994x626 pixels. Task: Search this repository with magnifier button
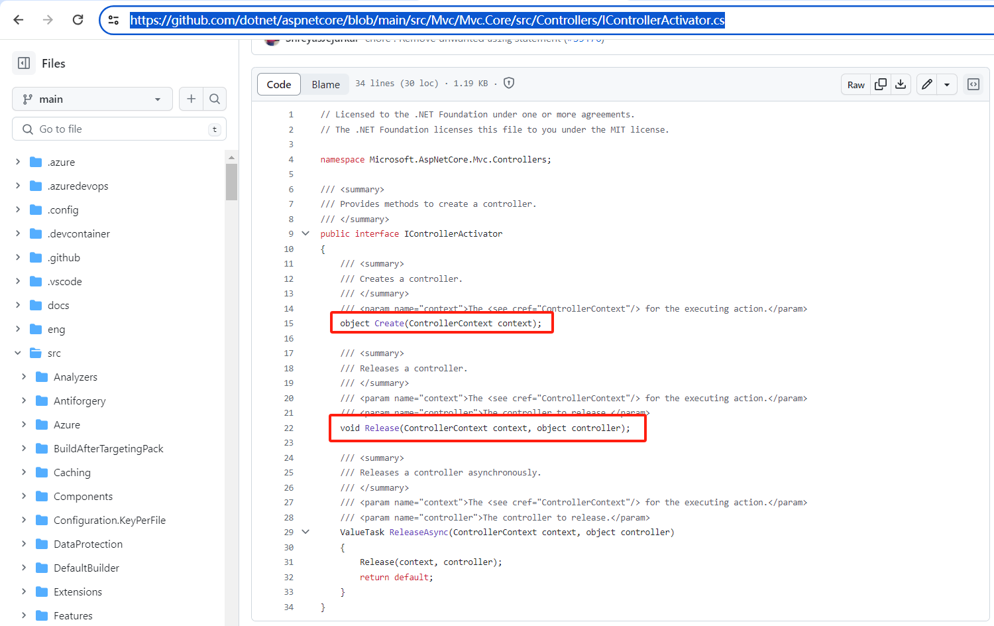[215, 99]
